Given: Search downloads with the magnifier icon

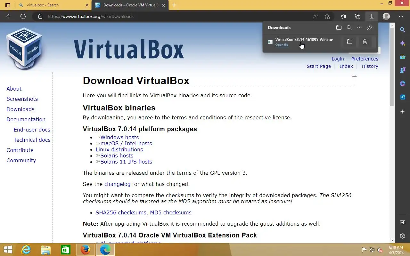Looking at the screenshot, I should [x=349, y=28].
